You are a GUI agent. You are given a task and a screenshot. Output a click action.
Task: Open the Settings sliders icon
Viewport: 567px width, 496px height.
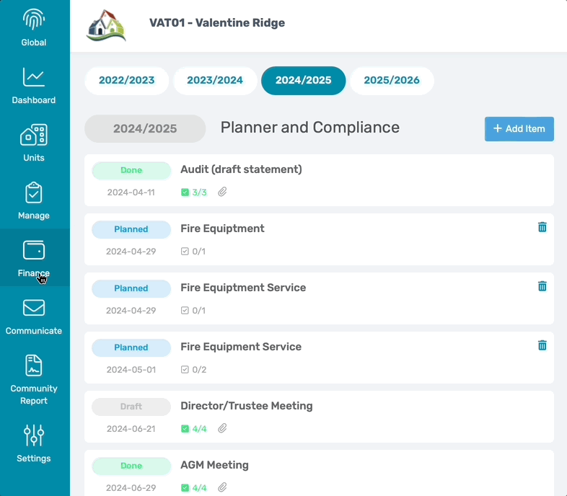coord(34,435)
